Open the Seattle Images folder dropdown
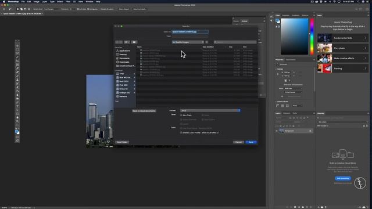 tap(188, 42)
